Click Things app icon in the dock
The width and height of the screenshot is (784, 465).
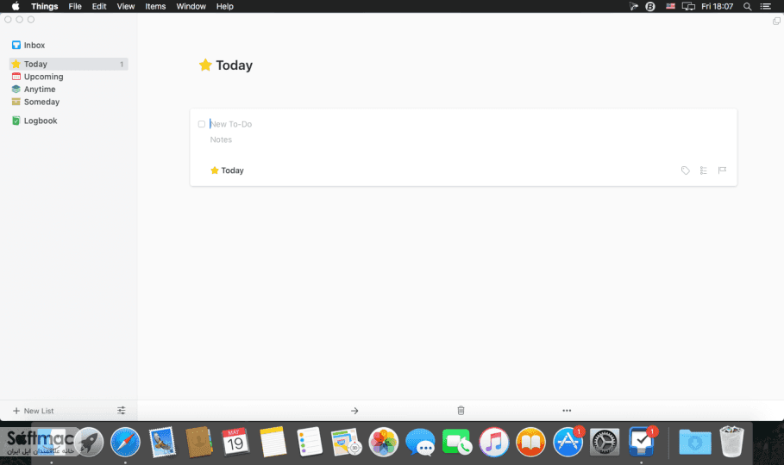click(x=642, y=442)
